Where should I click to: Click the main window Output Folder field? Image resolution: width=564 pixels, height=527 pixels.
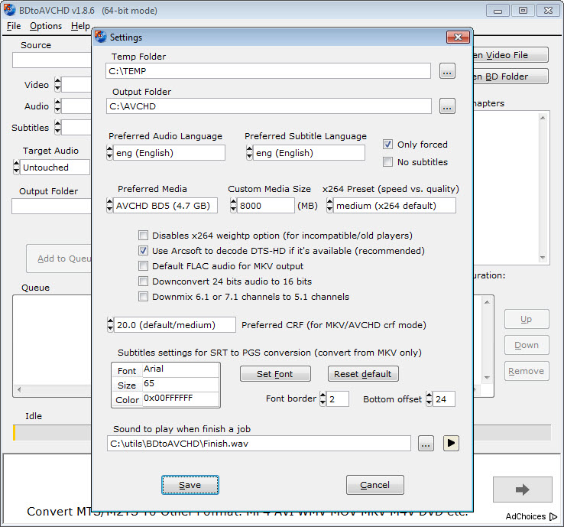[x=52, y=207]
